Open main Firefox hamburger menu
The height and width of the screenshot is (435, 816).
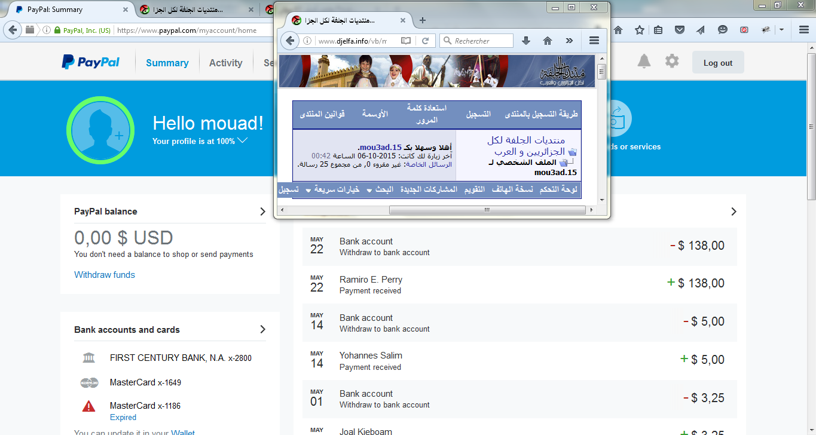click(x=804, y=30)
